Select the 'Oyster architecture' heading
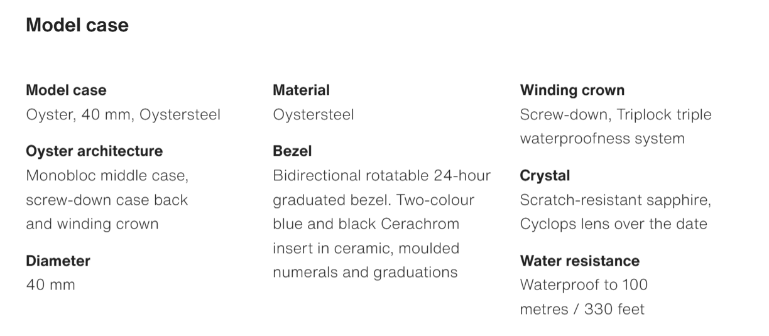 94,151
